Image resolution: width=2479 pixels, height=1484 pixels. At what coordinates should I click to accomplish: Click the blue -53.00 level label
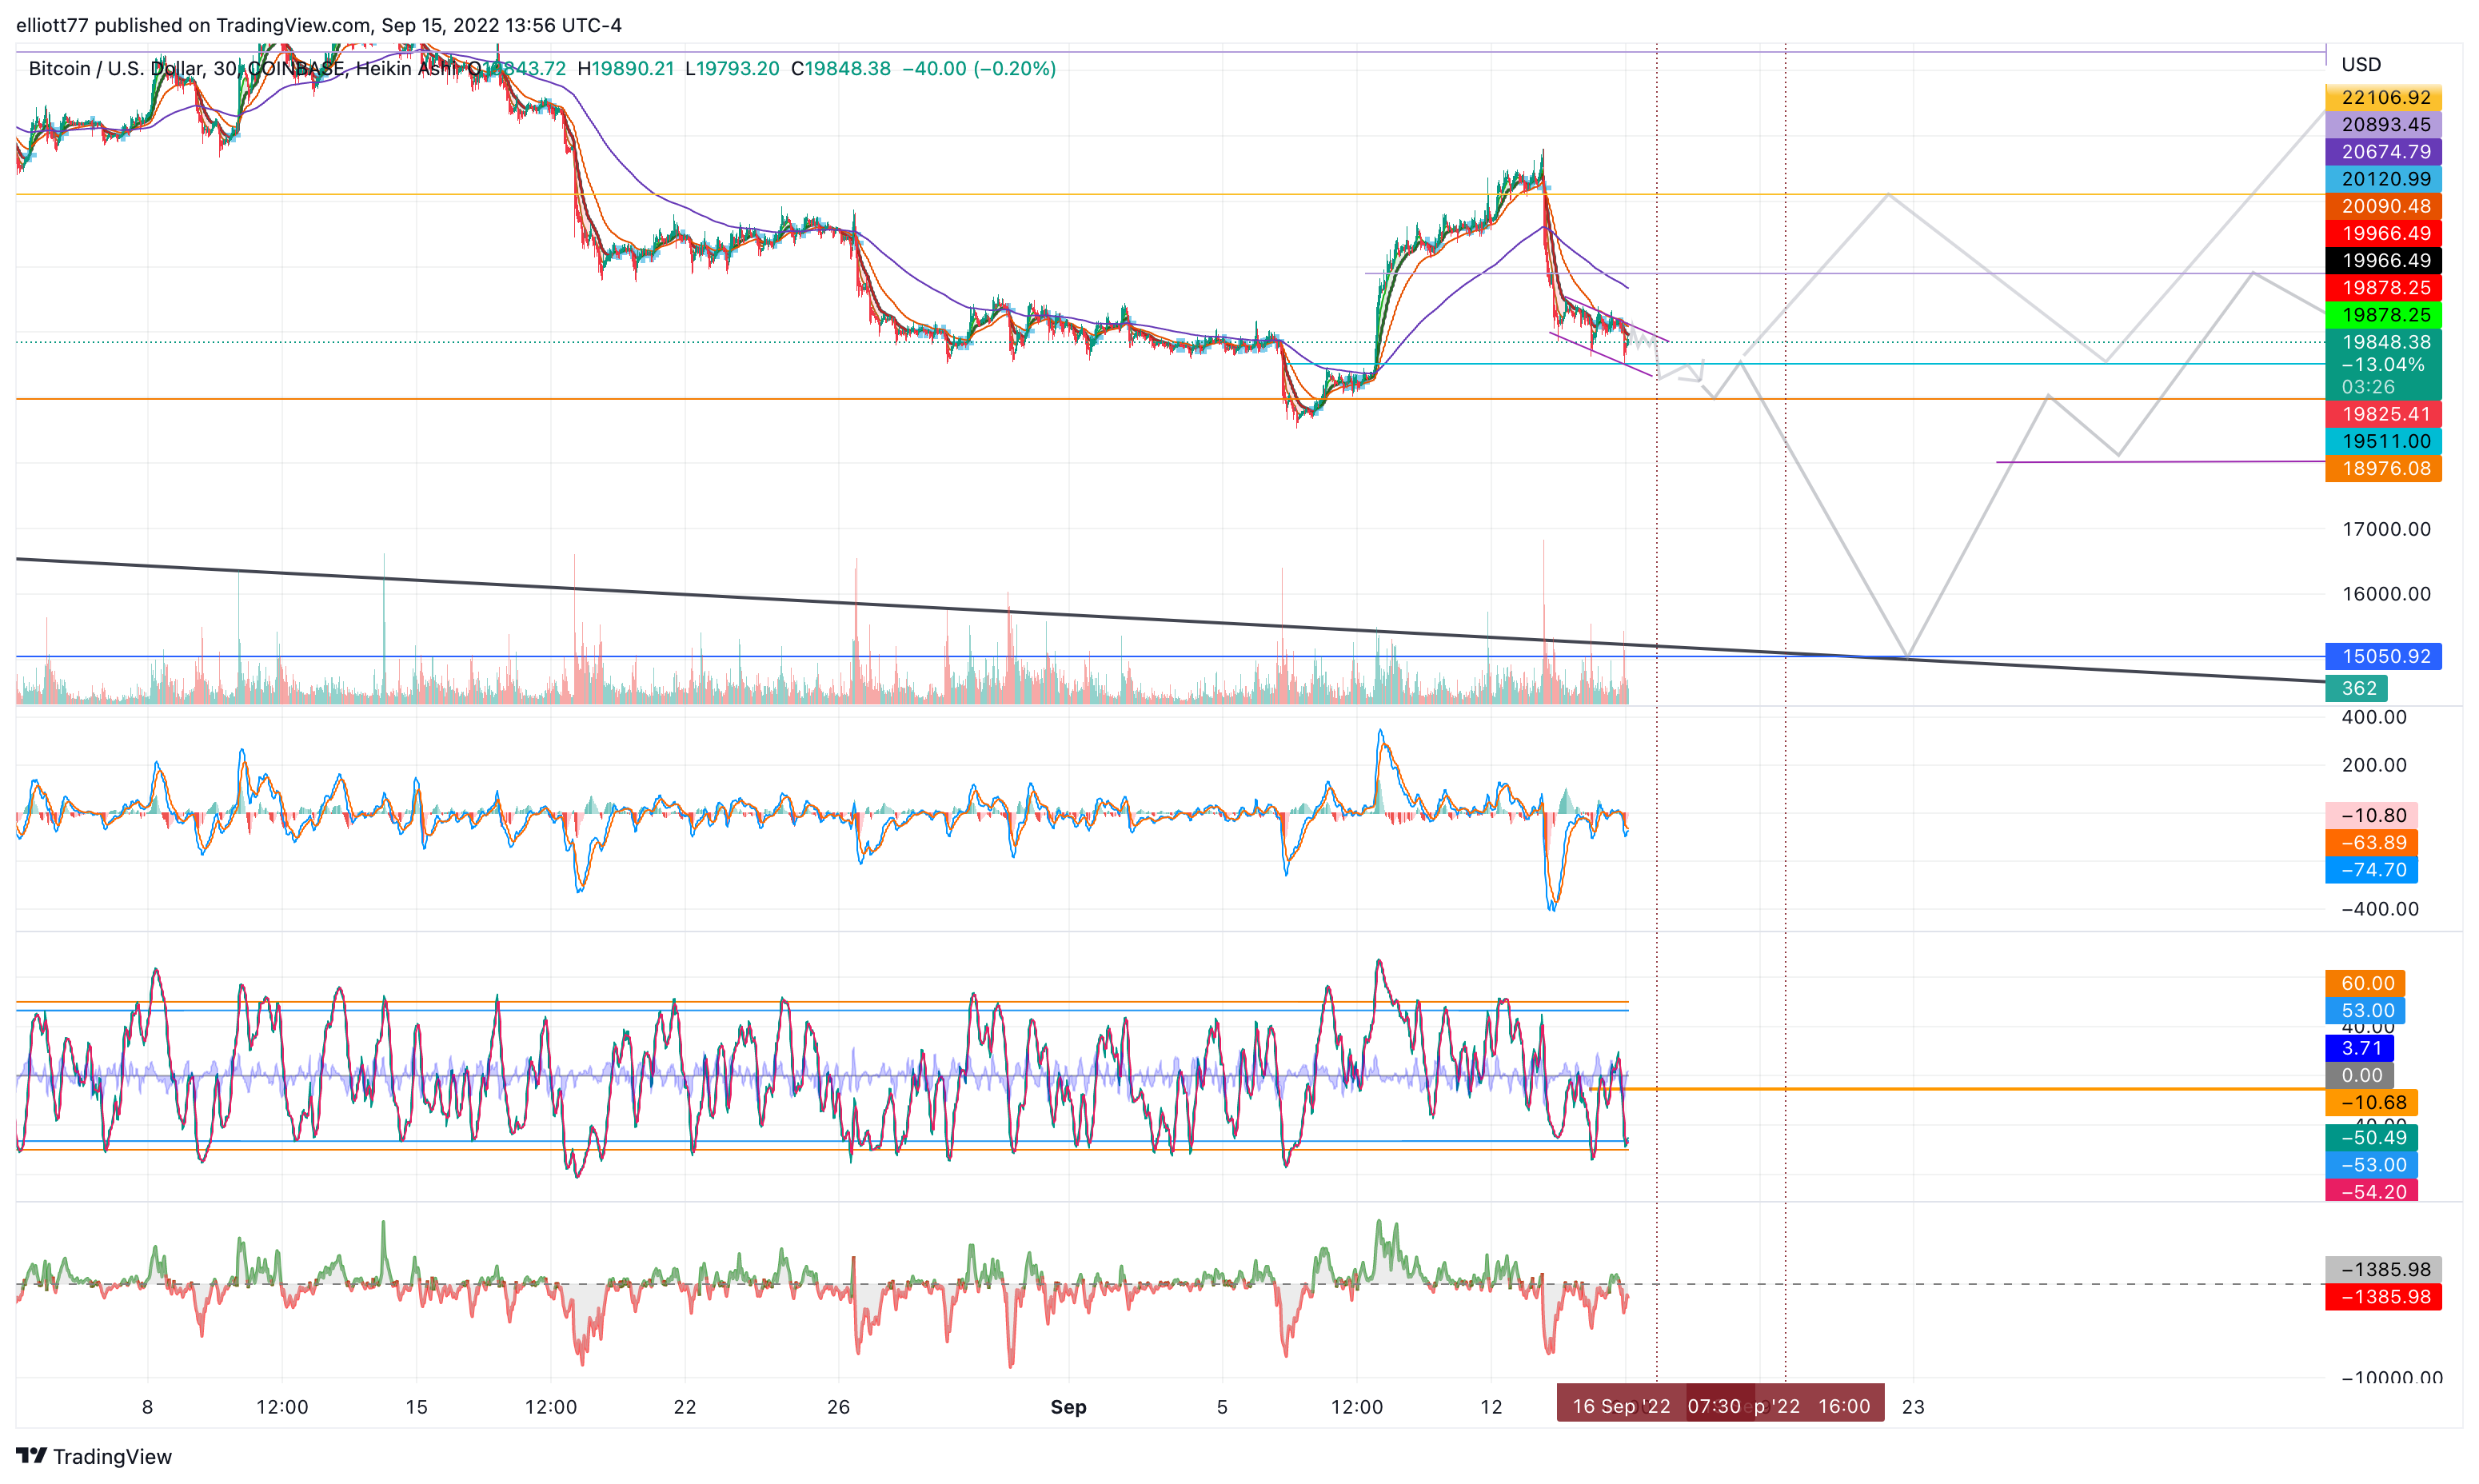2372,1165
